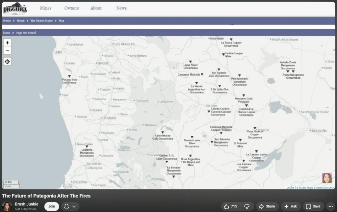This screenshot has width=337, height=212.
Task: Open the more actions ellipsis menu
Action: [330, 206]
